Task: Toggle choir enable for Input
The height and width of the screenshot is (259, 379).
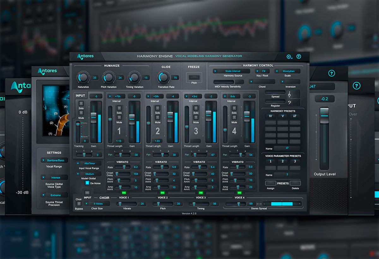Action: (x=87, y=192)
